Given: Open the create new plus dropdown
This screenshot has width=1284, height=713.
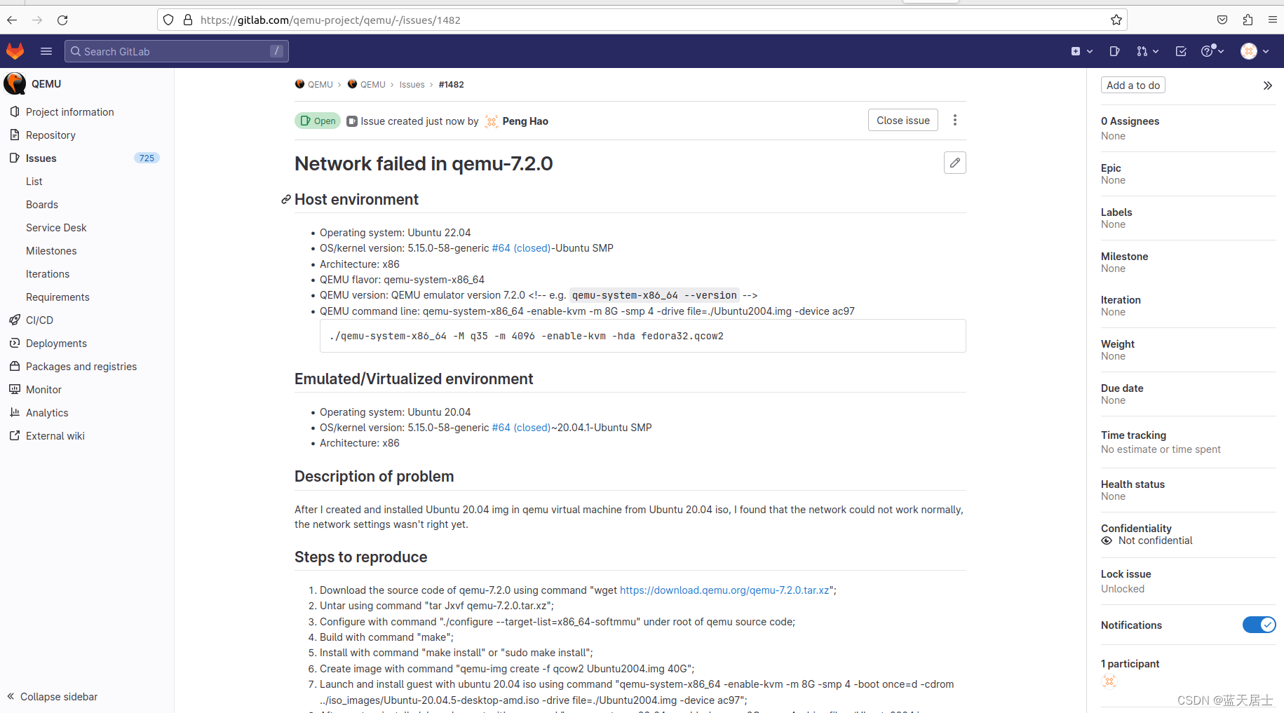Looking at the screenshot, I should point(1081,51).
